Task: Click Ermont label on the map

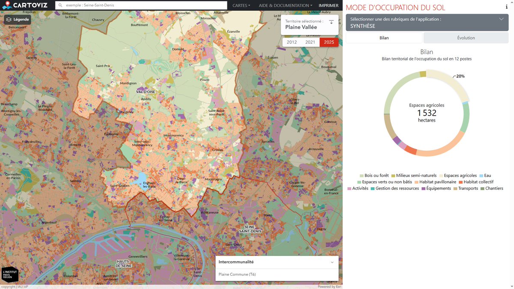Action: point(76,145)
